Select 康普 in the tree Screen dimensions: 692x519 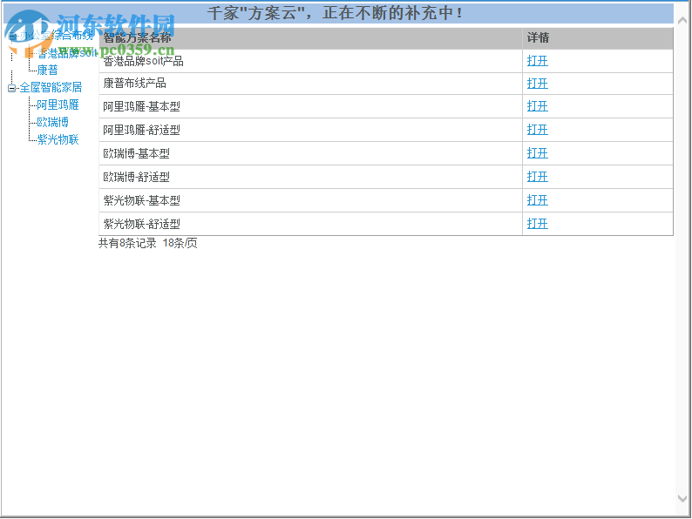pos(47,71)
